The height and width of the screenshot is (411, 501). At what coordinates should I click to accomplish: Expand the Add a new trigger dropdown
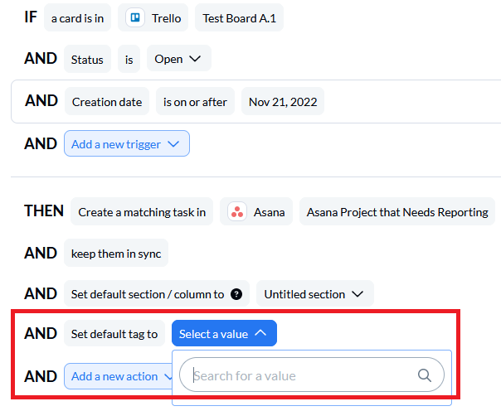coord(127,143)
